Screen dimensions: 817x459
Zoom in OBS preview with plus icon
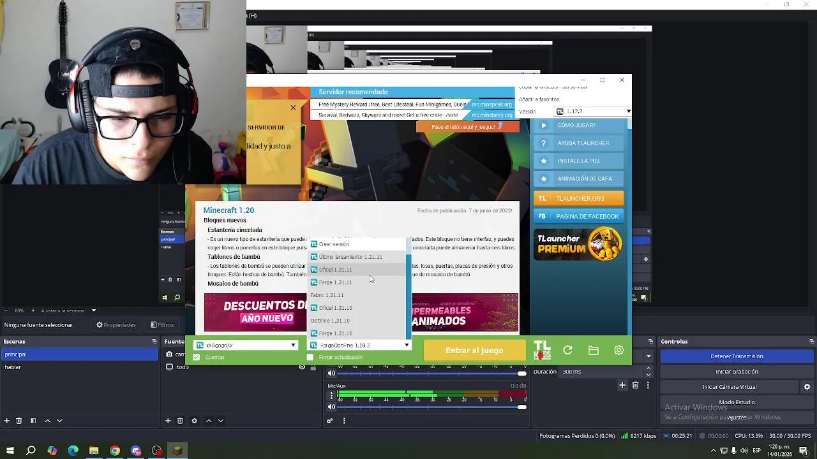(33, 310)
